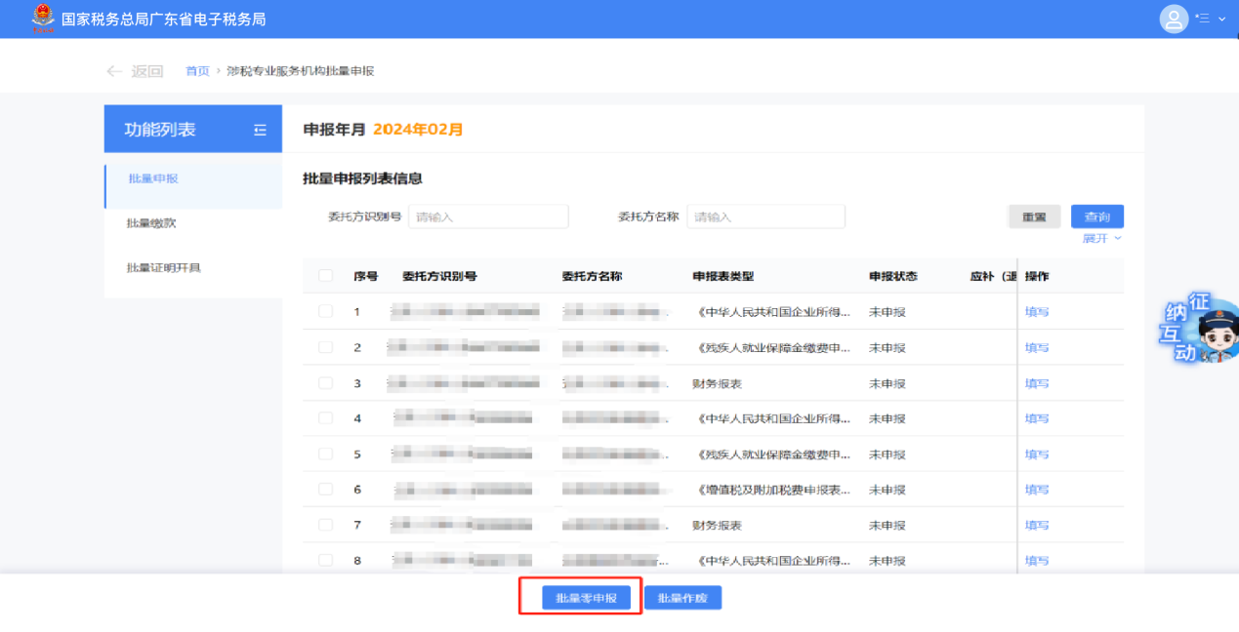Screen dimensions: 1239x632
Task: Focus the 委托方识别号 input field
Action: coord(488,217)
